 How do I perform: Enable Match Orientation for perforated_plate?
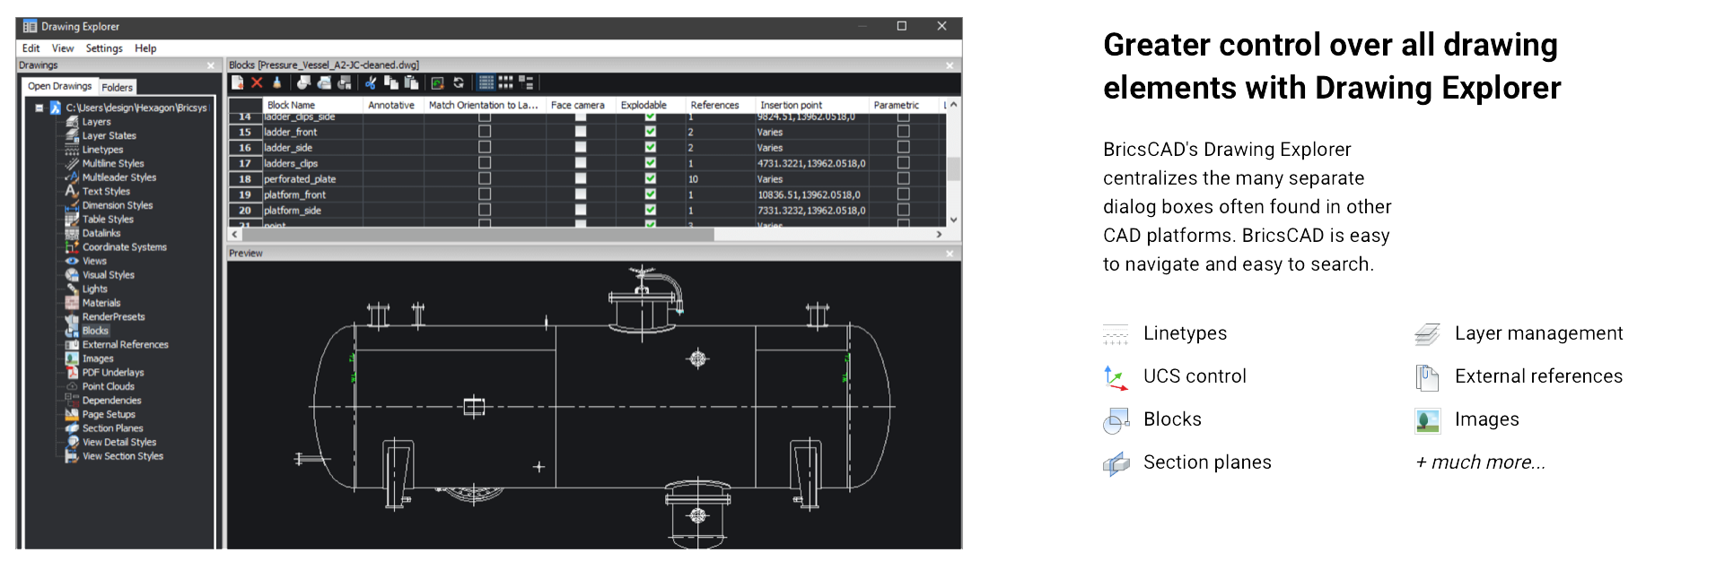pyautogui.click(x=485, y=179)
